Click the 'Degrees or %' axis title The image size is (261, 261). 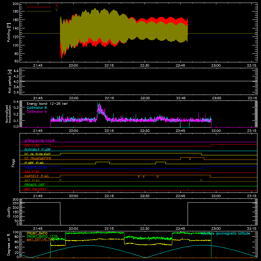pos(8,245)
